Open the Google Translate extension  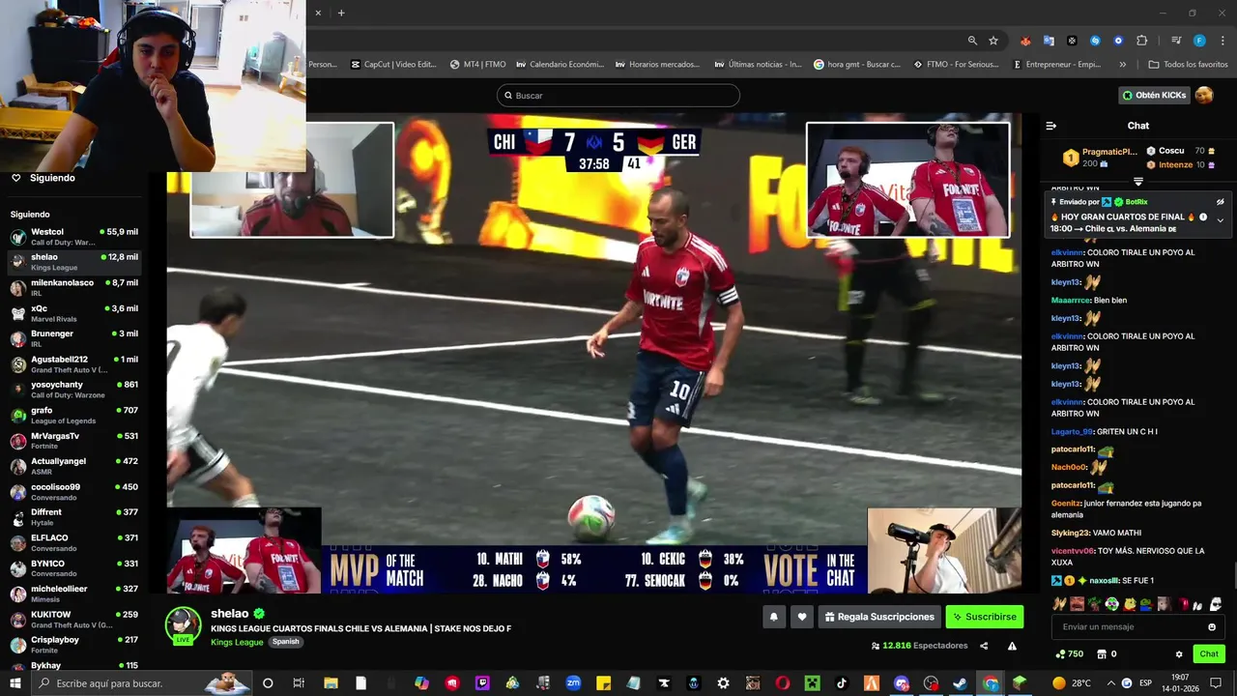pyautogui.click(x=1049, y=41)
